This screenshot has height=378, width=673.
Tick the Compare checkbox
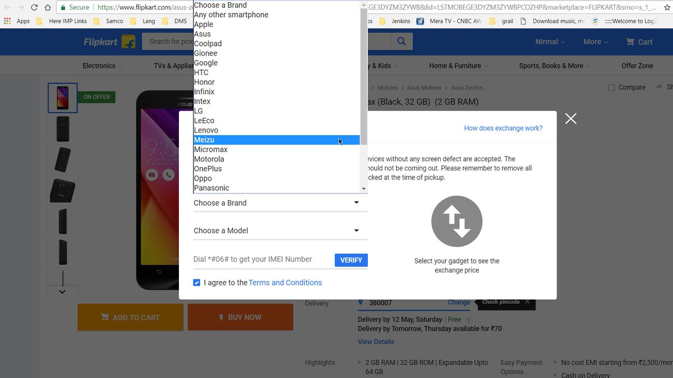pyautogui.click(x=611, y=87)
